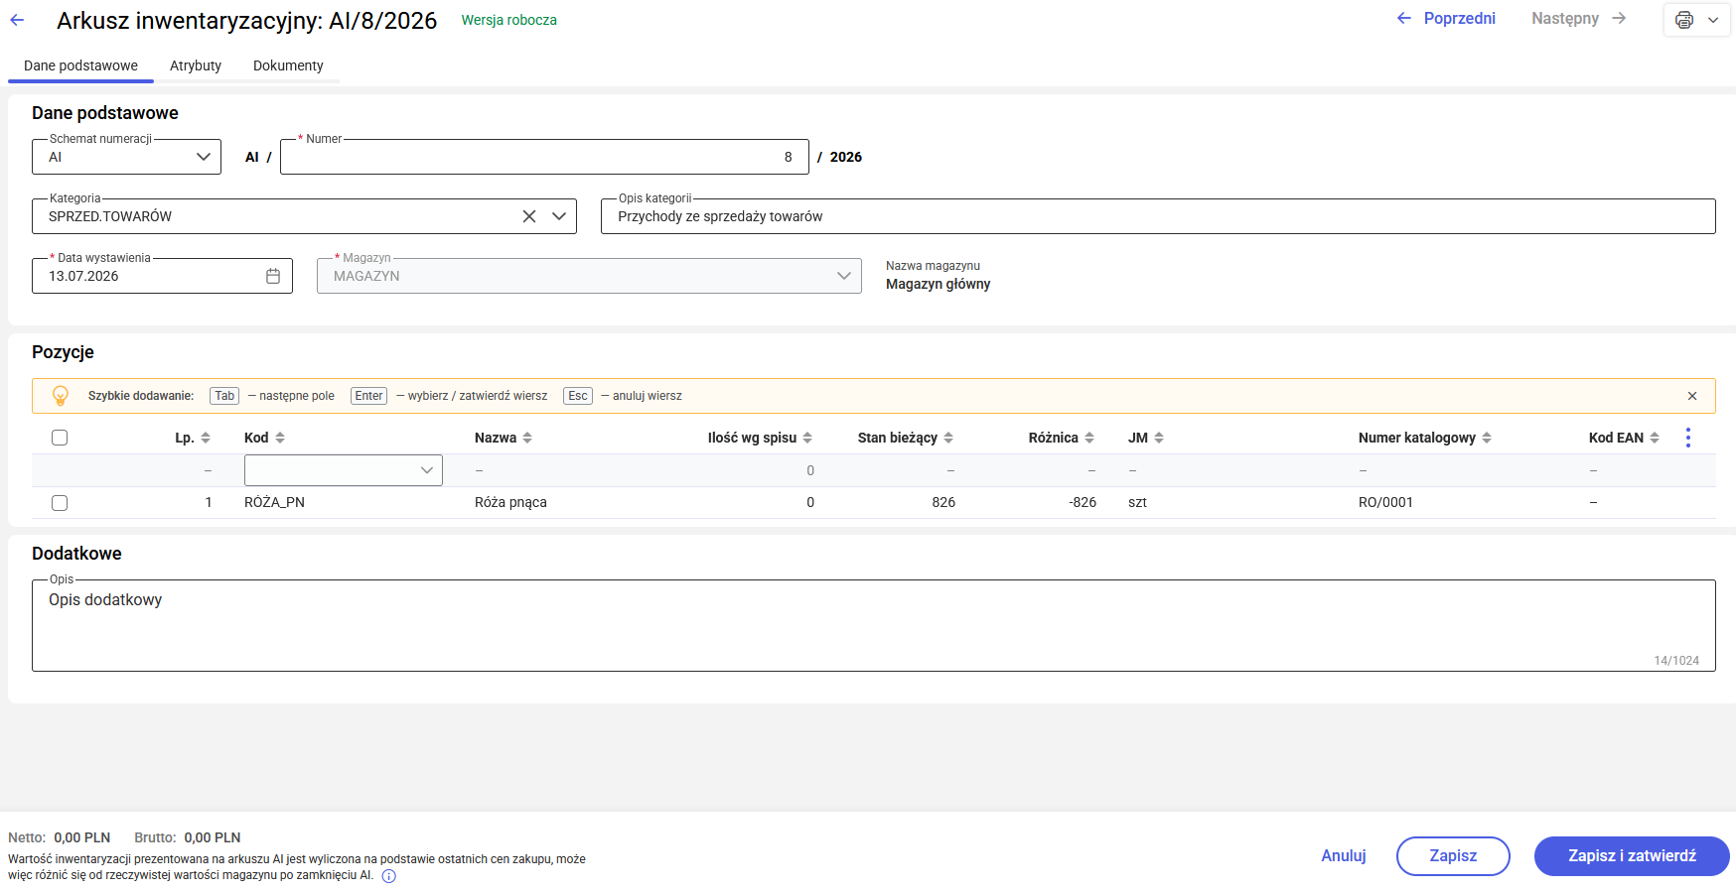Sort by Numer katalogowy column
This screenshot has height=892, width=1736.
coord(1487,438)
